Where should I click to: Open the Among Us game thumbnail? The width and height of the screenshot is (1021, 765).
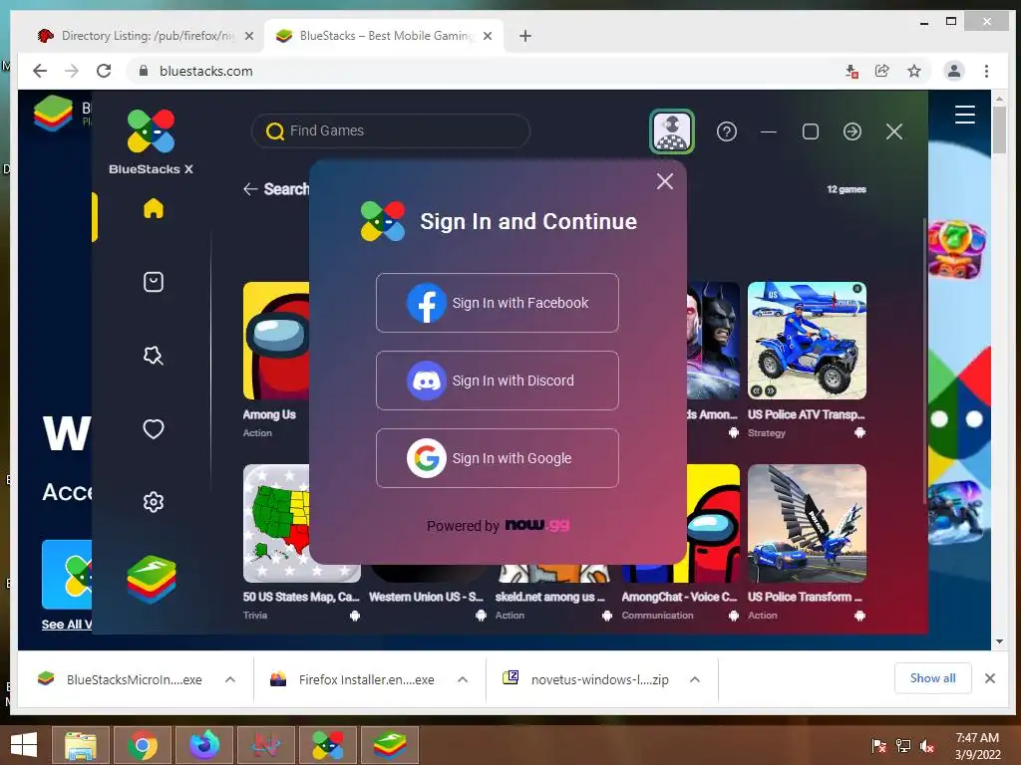click(x=276, y=341)
